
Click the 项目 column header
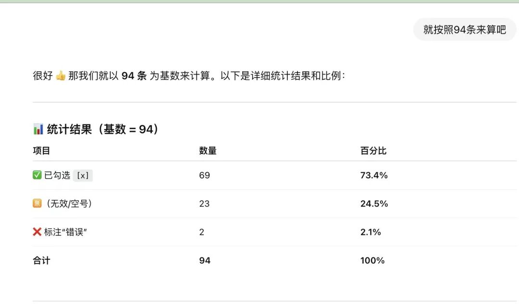[41, 151]
